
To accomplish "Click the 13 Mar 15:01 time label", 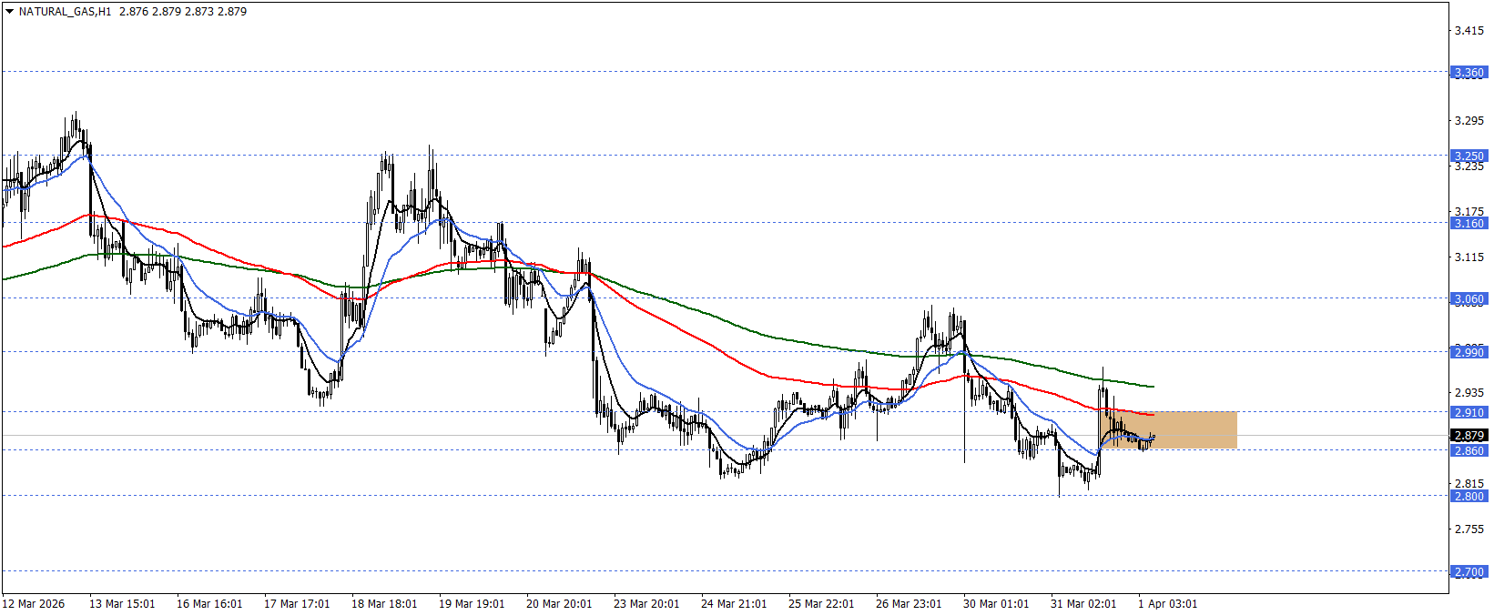I will (122, 604).
